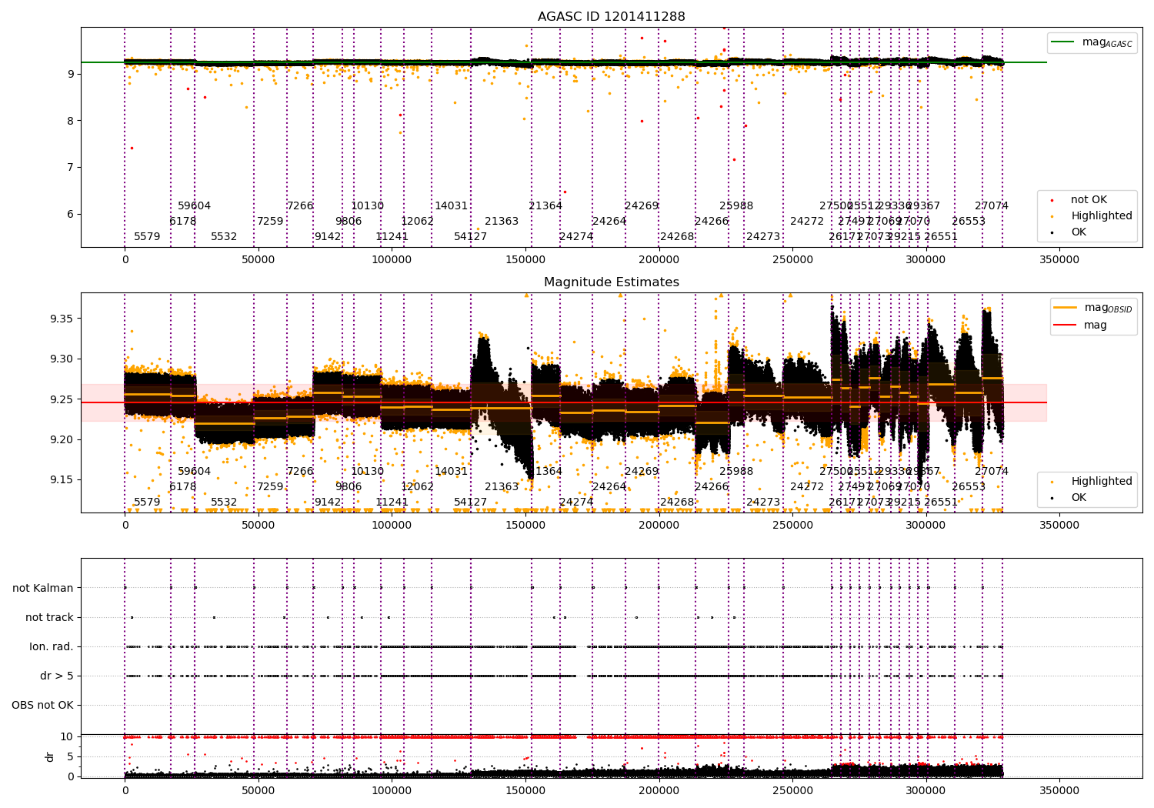
Task: Click x-tick '200000' under the bottom plot
Action: [x=659, y=790]
